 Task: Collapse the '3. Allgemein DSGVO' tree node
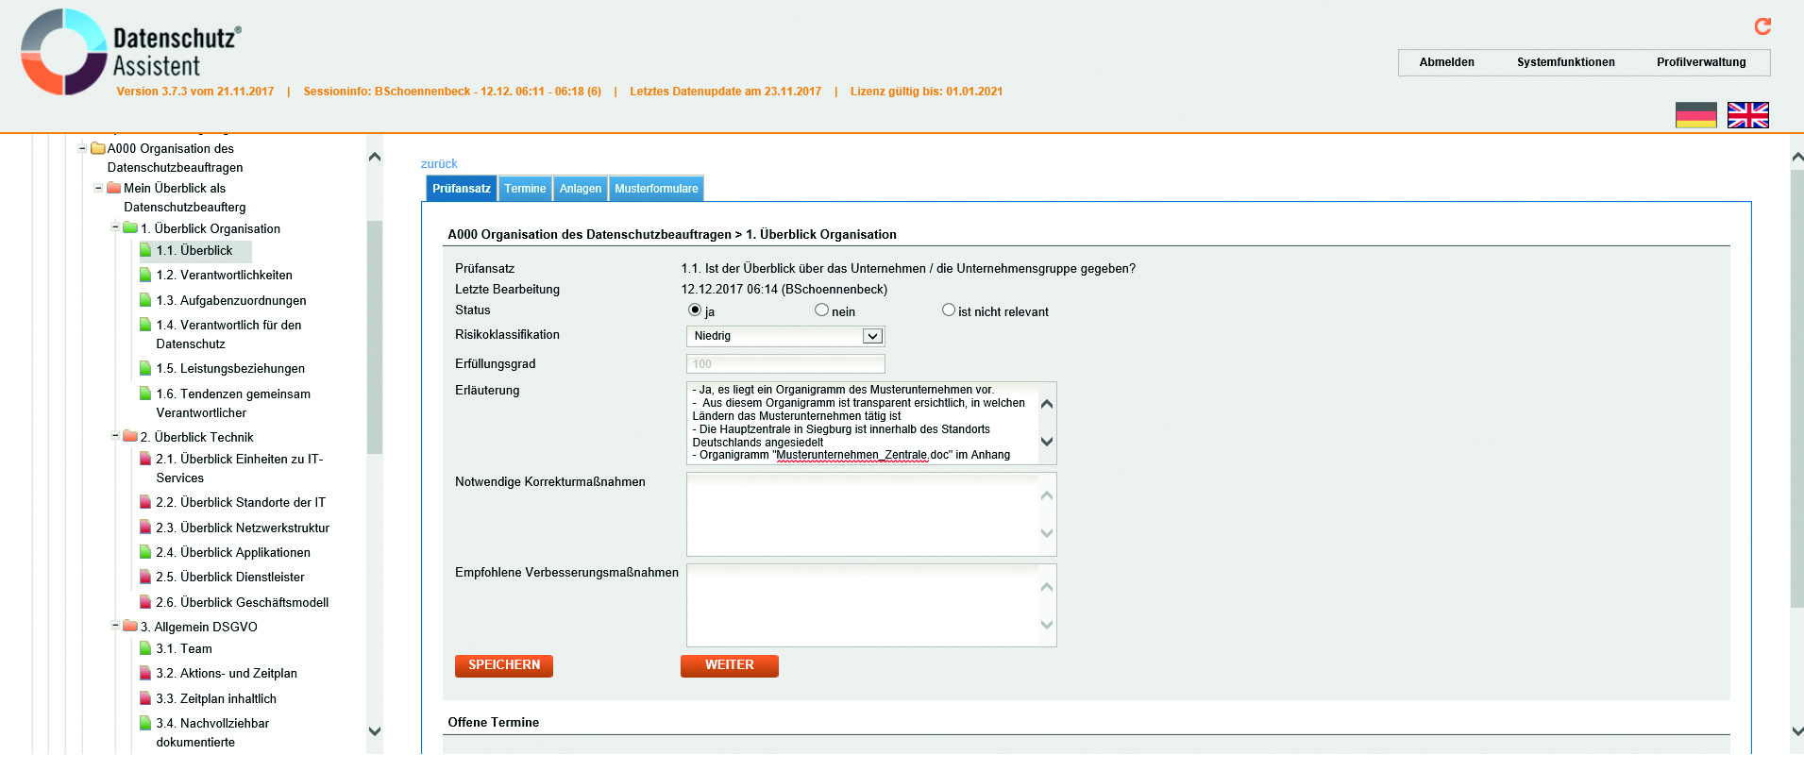[115, 626]
